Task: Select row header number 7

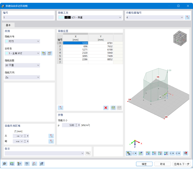Action: coord(60,62)
